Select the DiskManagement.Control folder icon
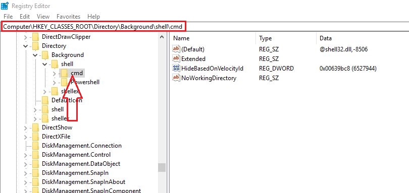The height and width of the screenshot is (193, 409). click(x=35, y=155)
